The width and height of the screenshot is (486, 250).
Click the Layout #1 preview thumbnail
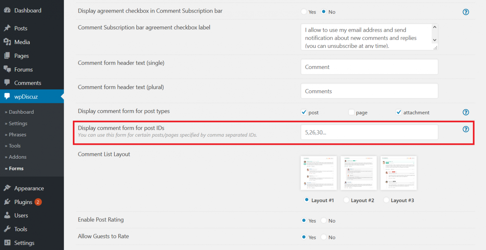pyautogui.click(x=318, y=173)
